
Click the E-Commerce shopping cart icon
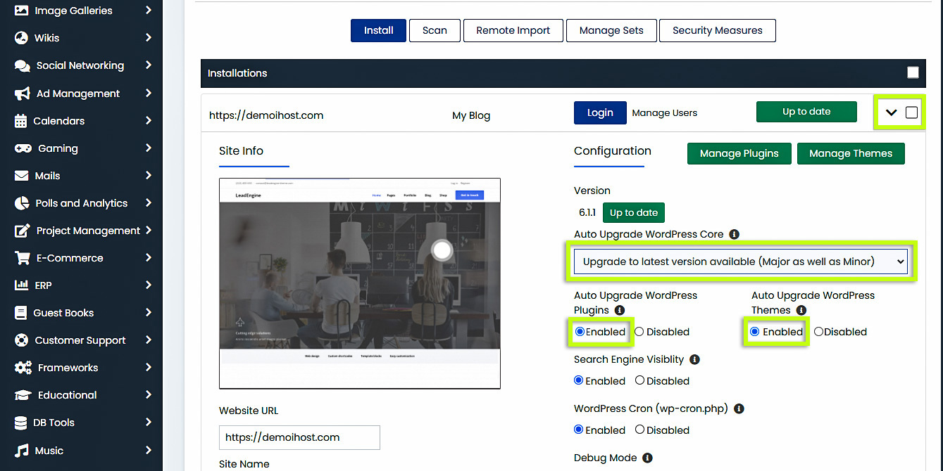[23, 258]
